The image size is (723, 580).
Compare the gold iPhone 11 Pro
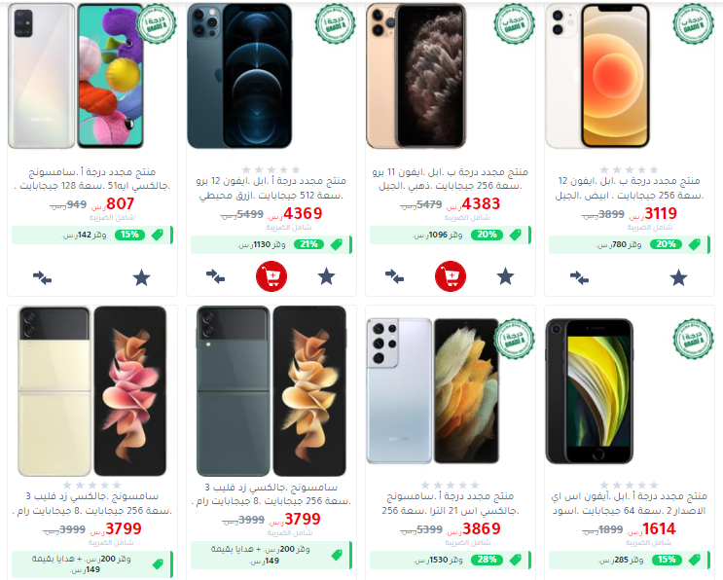click(394, 276)
